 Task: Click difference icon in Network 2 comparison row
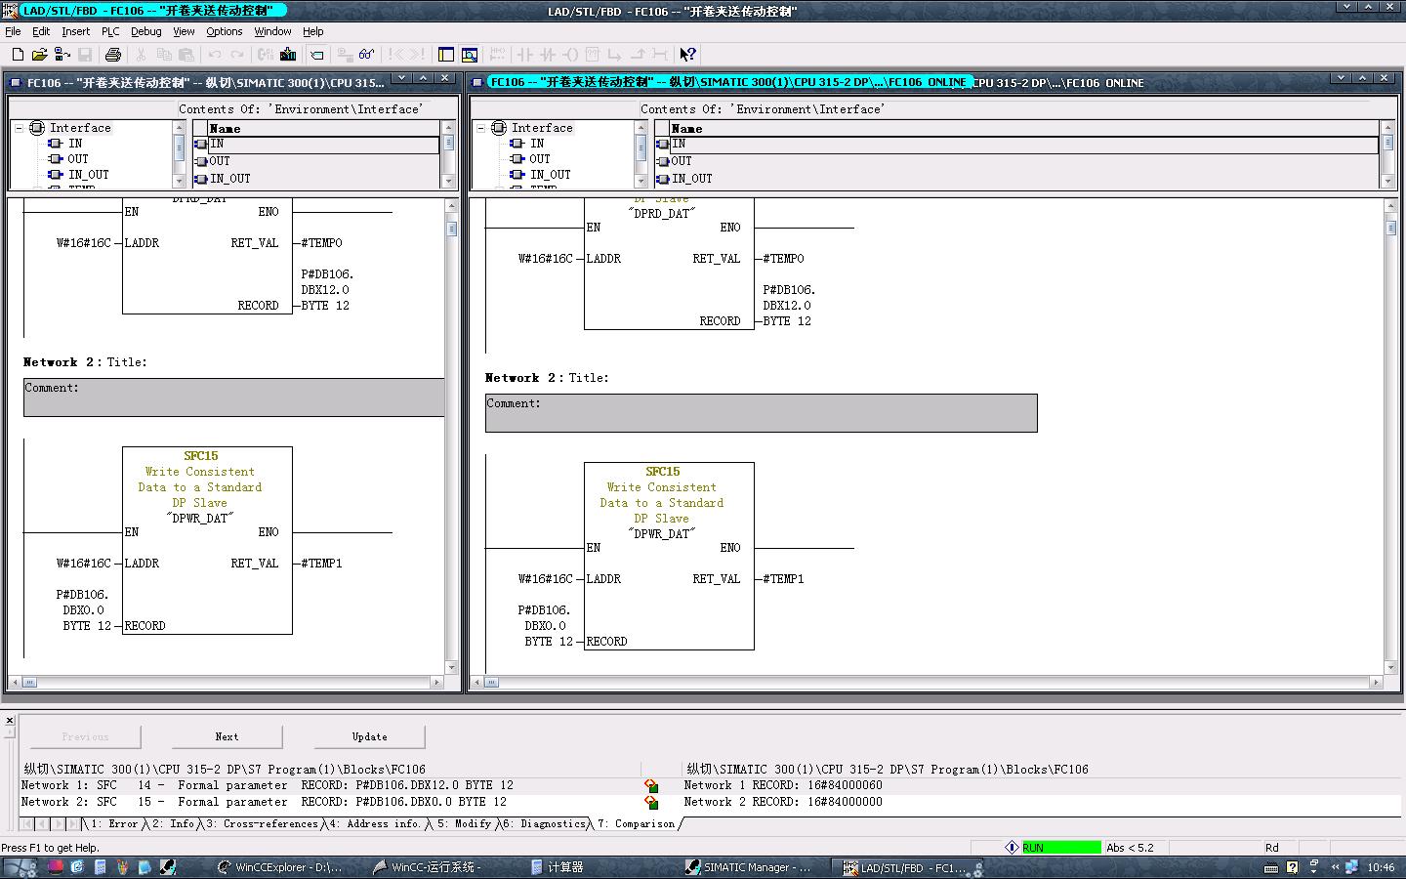point(651,803)
